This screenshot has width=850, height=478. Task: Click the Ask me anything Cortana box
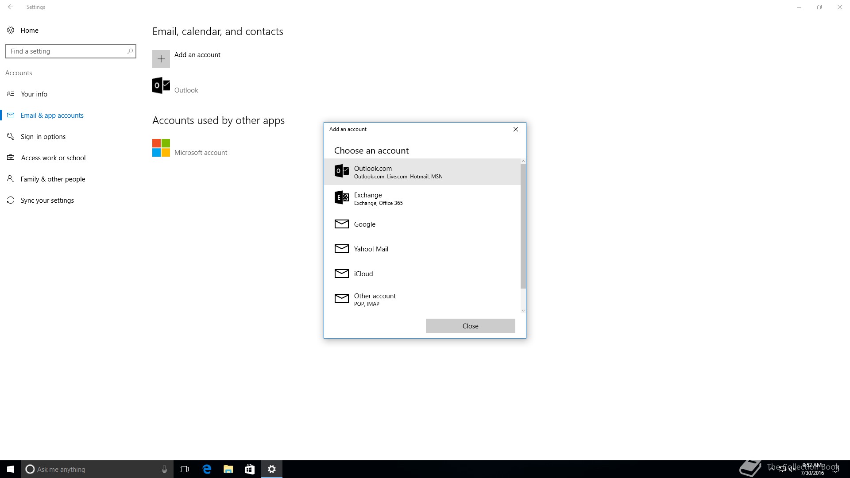pyautogui.click(x=97, y=469)
